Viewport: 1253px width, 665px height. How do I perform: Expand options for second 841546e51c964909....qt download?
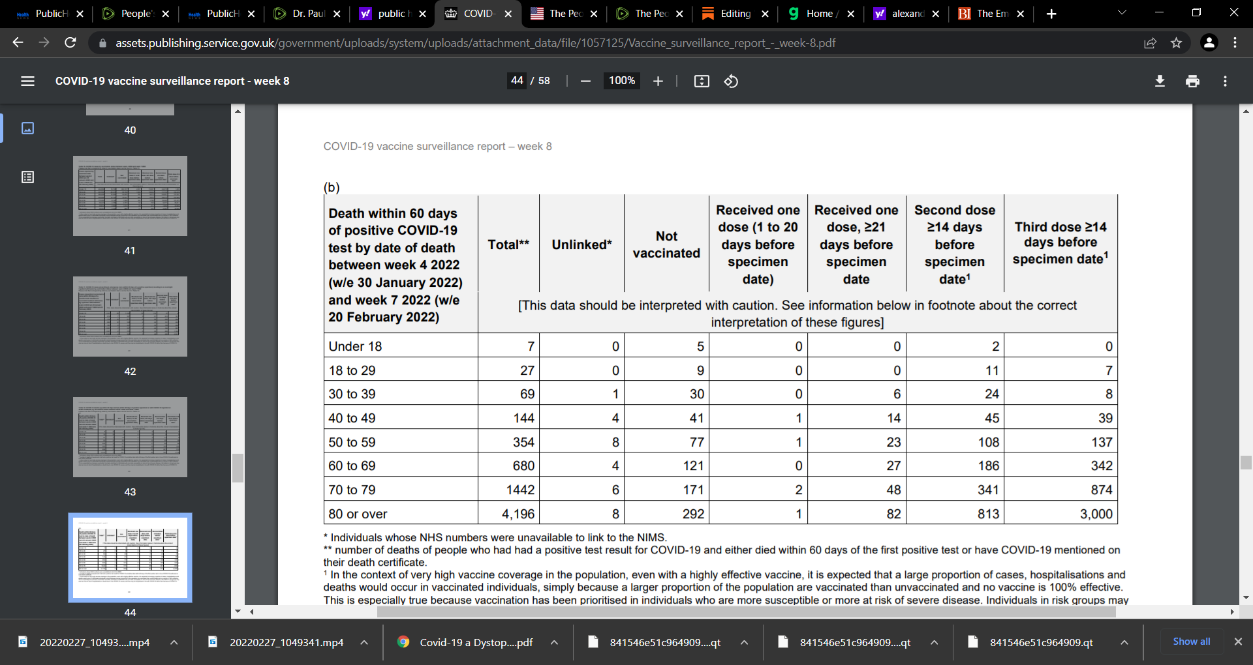click(934, 642)
